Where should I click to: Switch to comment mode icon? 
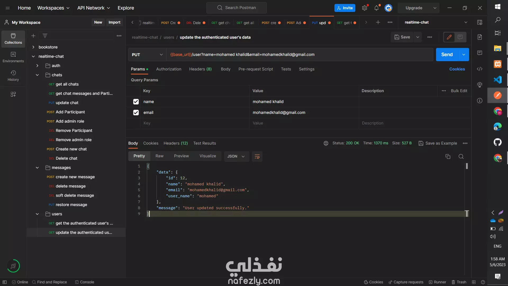pos(460,37)
